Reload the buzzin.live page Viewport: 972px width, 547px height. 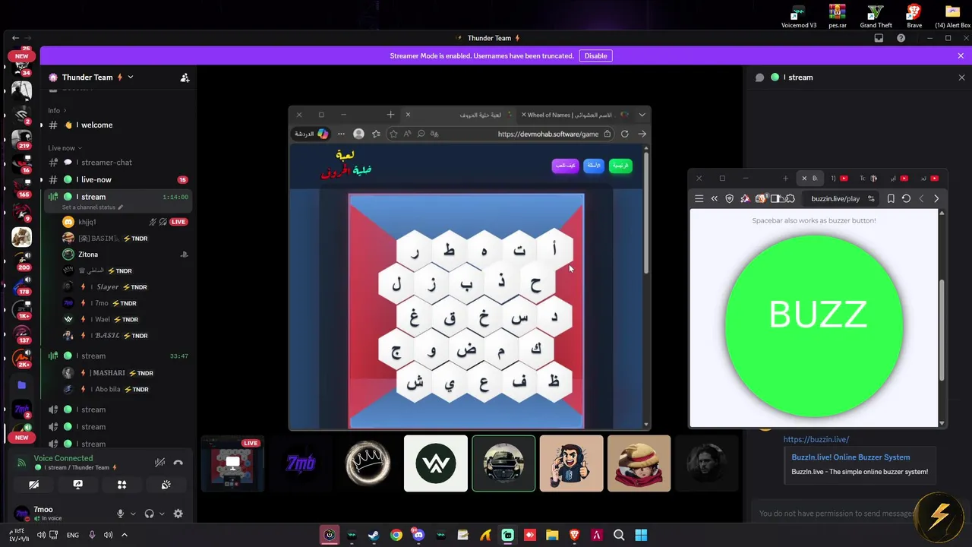click(x=906, y=198)
